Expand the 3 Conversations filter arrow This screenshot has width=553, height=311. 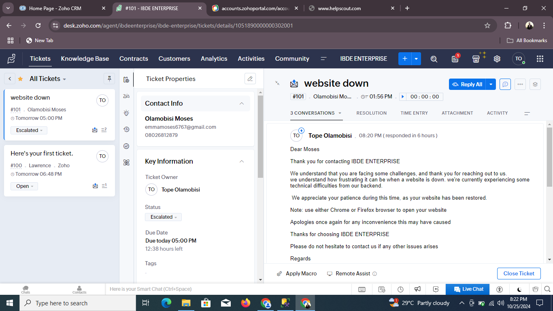pos(340,113)
